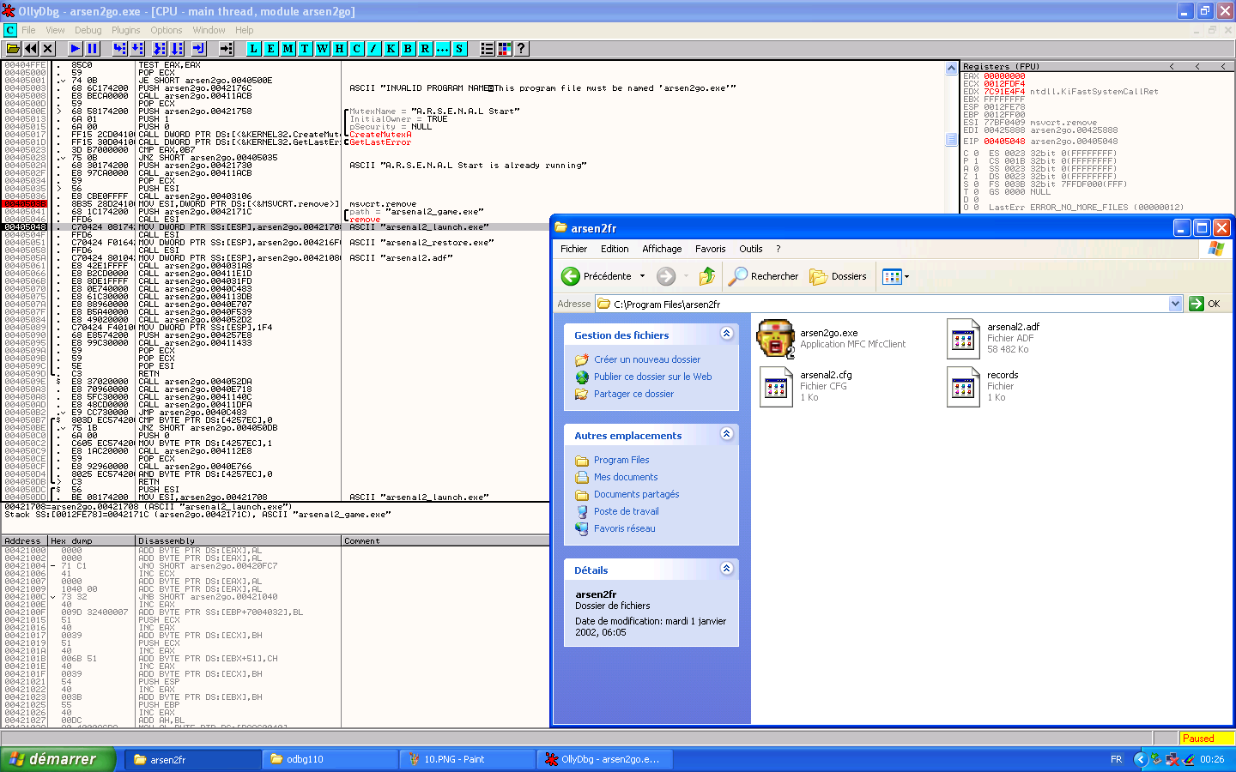
Task: Click the Execute Till Return icon
Action: (199, 49)
